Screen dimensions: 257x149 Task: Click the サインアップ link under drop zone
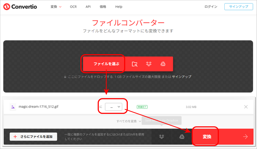click(182, 77)
